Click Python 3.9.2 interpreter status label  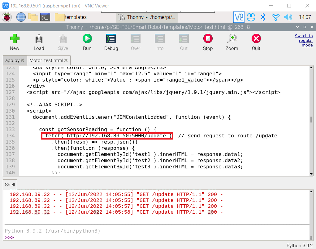[x=300, y=245]
